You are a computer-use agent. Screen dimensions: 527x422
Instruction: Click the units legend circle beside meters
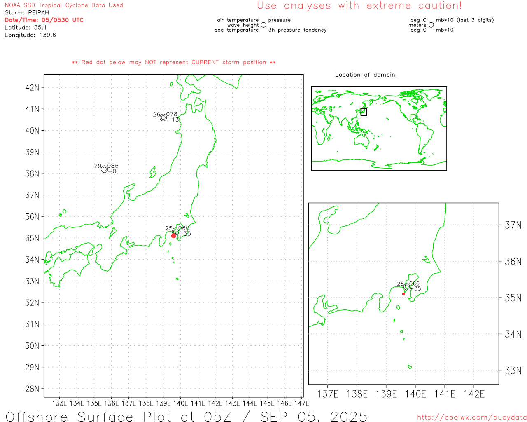(x=431, y=25)
